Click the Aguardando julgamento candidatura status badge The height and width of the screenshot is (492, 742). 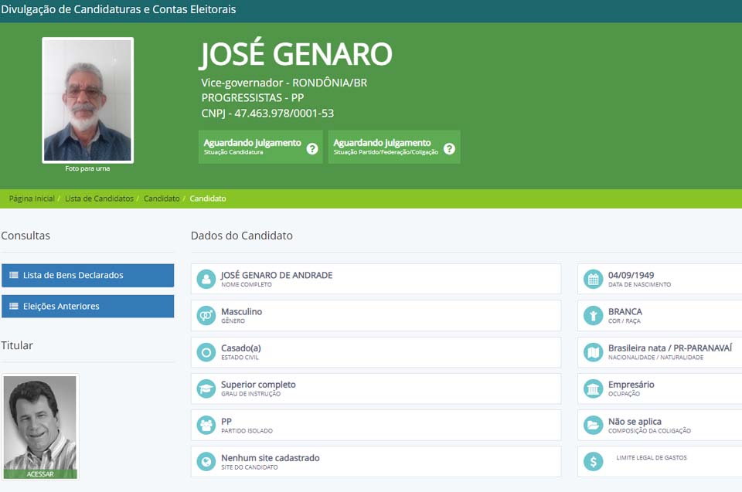coord(252,147)
